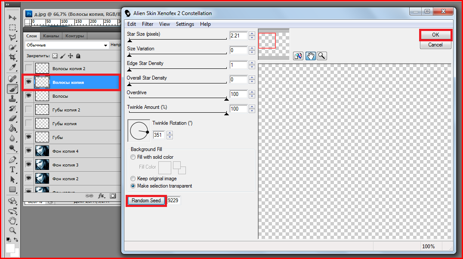Switch to the Каналы tab

pyautogui.click(x=51, y=36)
